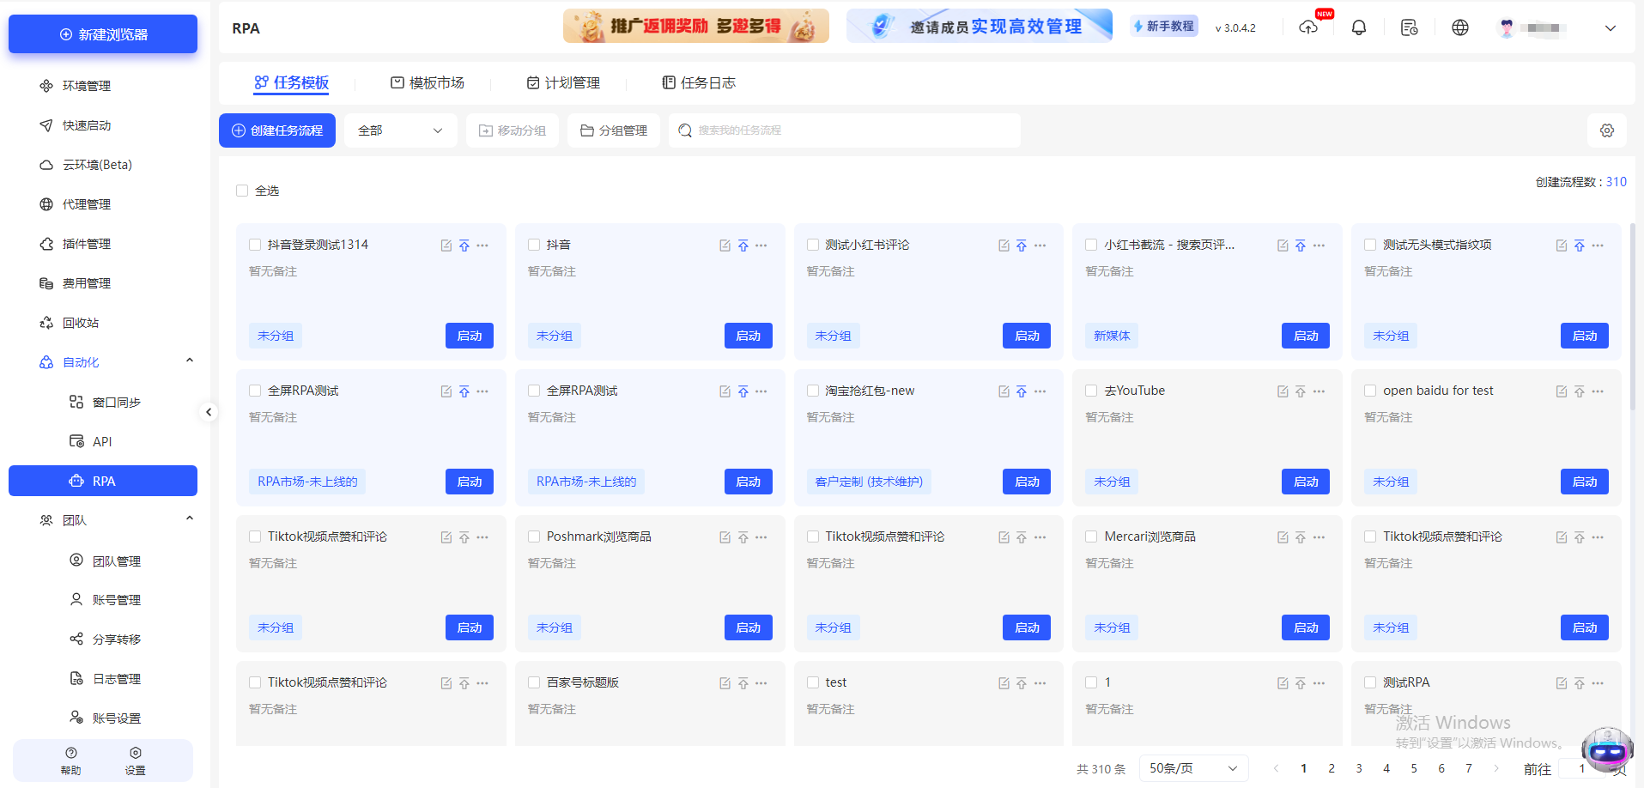This screenshot has height=788, width=1644.
Task: Open the 50条/页 page size dropdown
Action: [1193, 767]
